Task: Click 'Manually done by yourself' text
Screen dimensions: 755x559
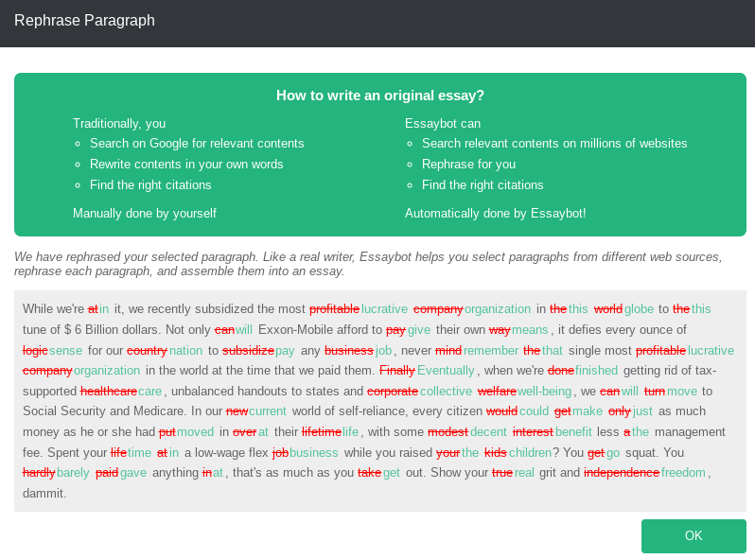Action: coord(145,214)
